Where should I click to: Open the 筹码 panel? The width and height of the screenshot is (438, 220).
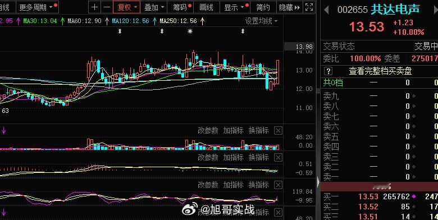pyautogui.click(x=180, y=7)
